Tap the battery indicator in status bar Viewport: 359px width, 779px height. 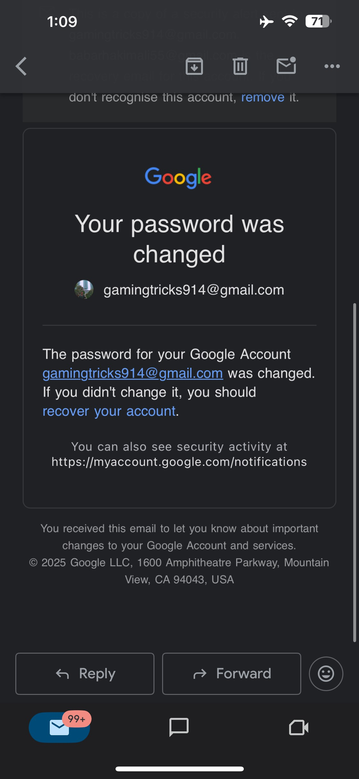318,21
